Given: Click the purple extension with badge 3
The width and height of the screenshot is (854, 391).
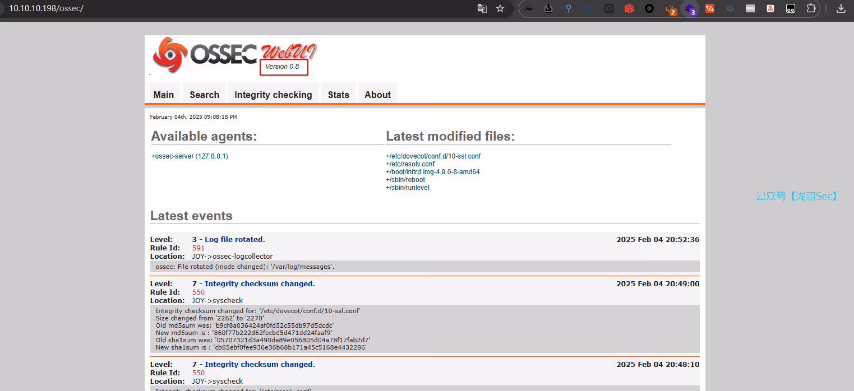Looking at the screenshot, I should click(690, 9).
